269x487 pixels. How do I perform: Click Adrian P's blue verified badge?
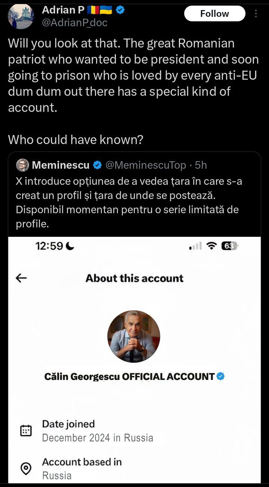click(x=120, y=10)
